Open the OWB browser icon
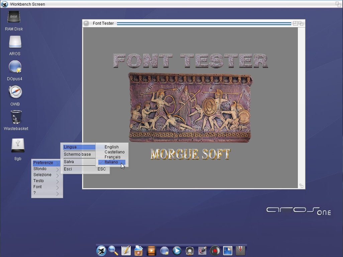Image resolution: width=343 pixels, height=257 pixels. point(15,92)
